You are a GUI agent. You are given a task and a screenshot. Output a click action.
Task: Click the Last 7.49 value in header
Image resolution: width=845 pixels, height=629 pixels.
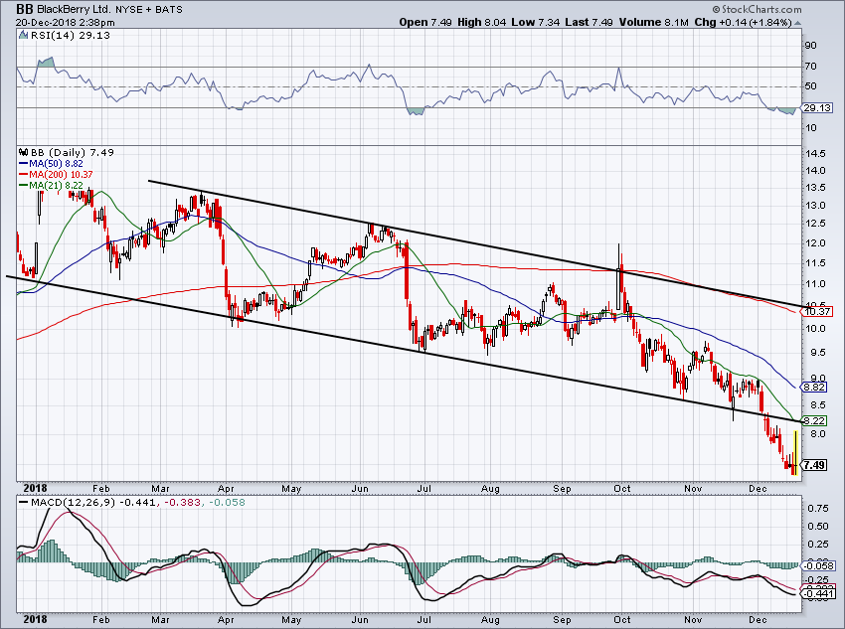[590, 22]
